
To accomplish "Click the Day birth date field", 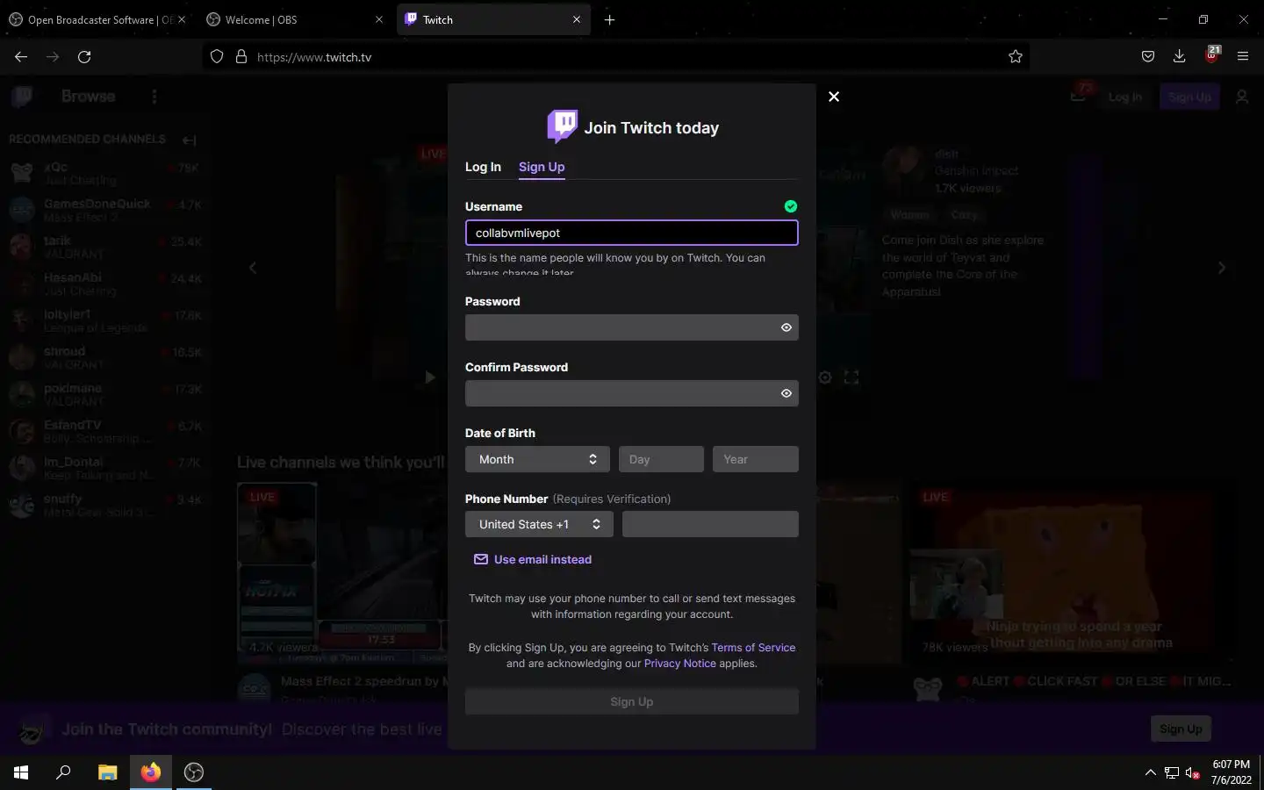I will click(661, 459).
